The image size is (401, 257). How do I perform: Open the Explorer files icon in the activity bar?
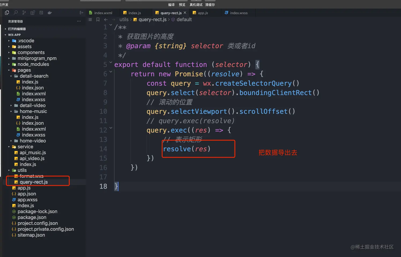tap(7, 13)
